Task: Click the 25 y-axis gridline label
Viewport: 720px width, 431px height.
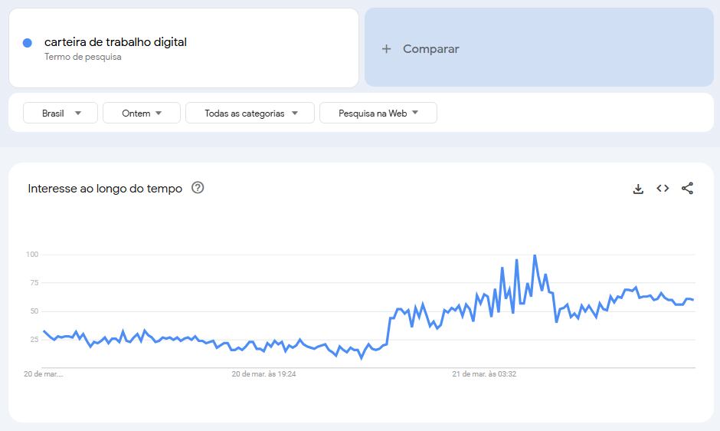Action: click(32, 340)
